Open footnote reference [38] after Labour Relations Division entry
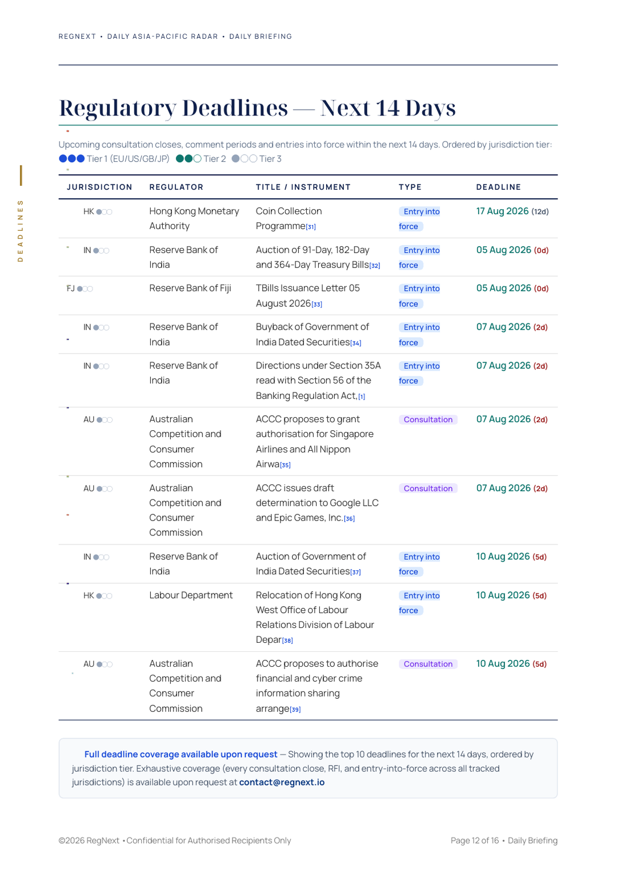617x873 pixels. coord(287,640)
